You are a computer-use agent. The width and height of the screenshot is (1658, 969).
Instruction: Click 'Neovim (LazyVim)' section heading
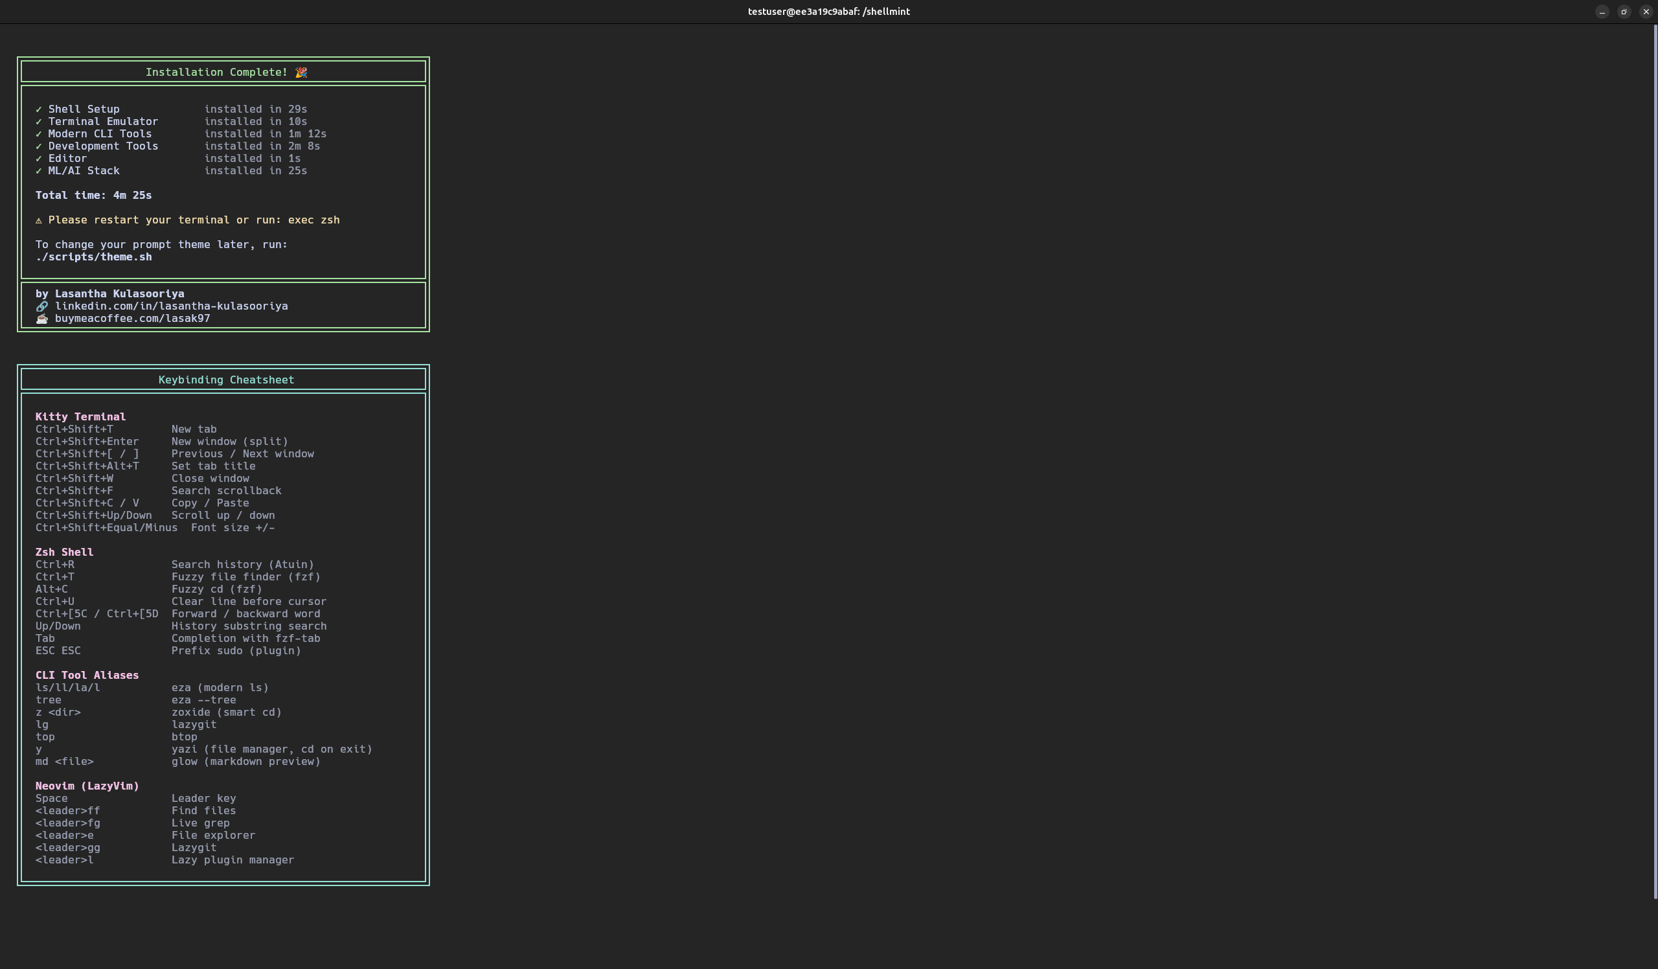[87, 786]
